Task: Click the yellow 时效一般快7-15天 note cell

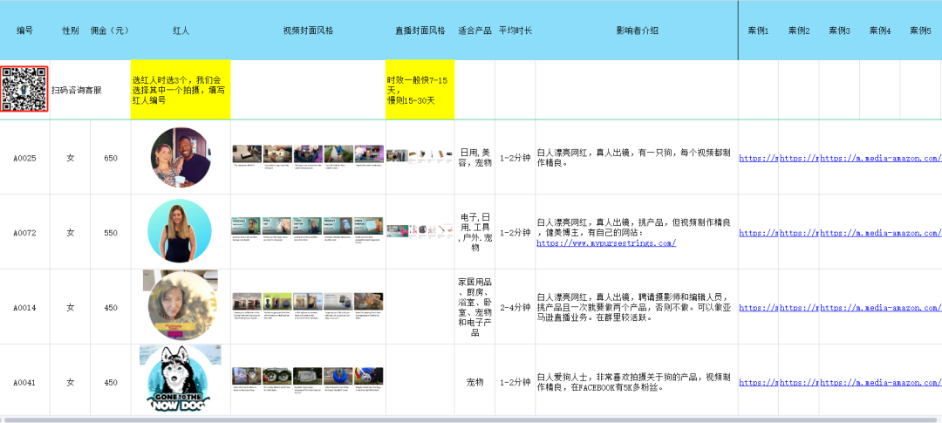Action: [420, 90]
